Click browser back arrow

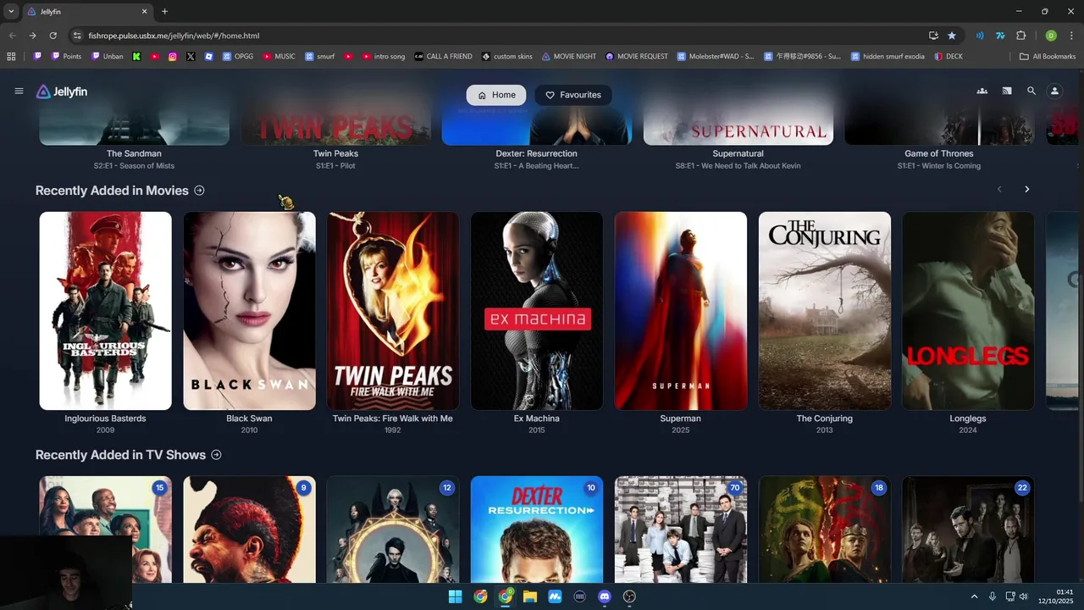coord(12,36)
